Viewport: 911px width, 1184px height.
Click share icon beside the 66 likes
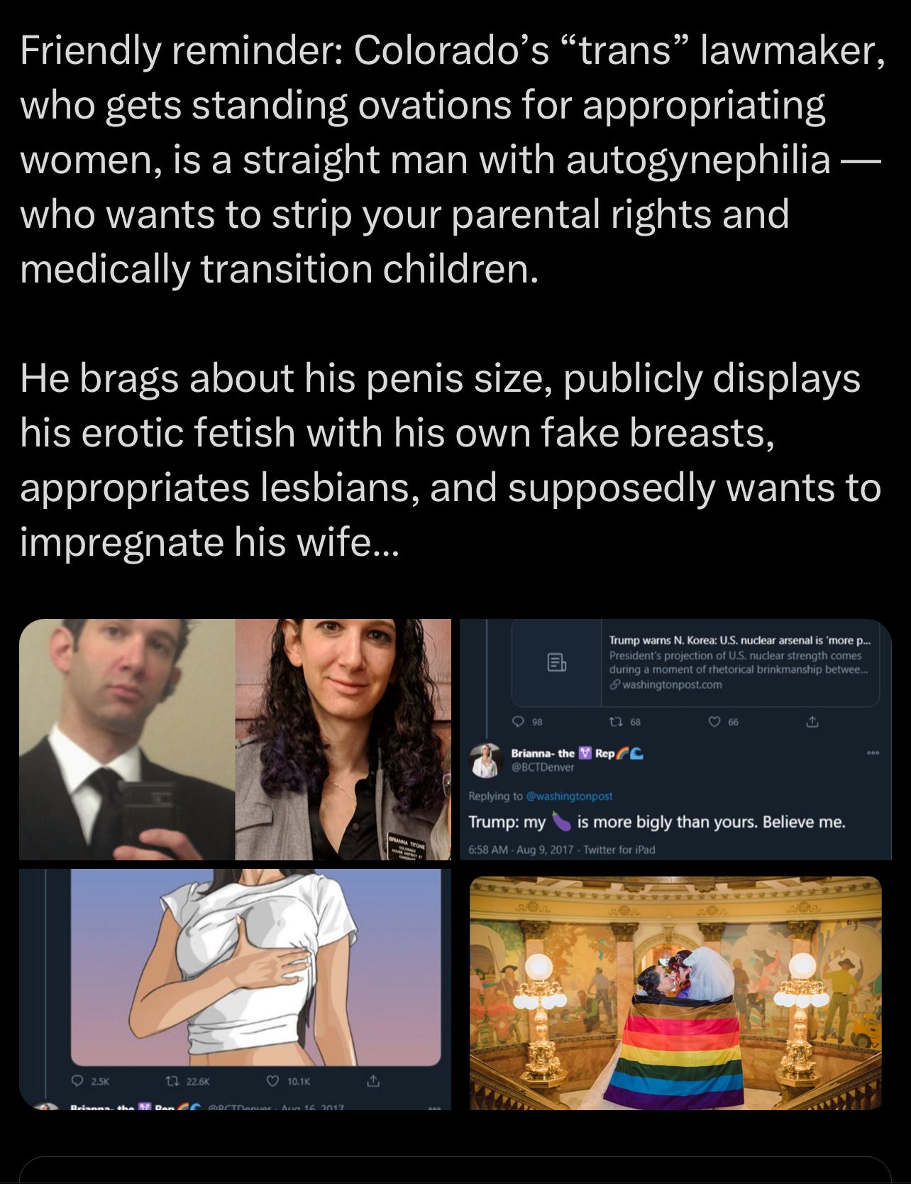pyautogui.click(x=812, y=722)
